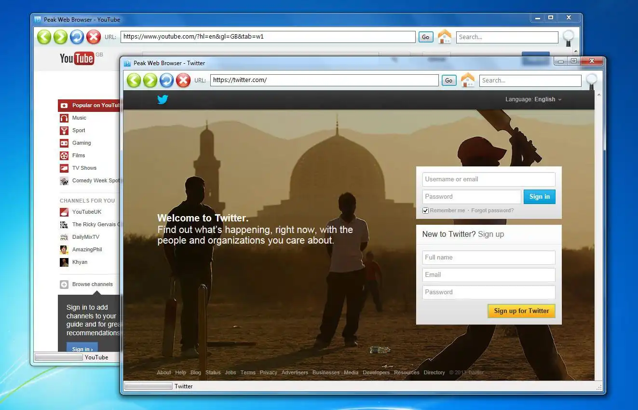Image resolution: width=638 pixels, height=410 pixels.
Task: Focus the Password field in sign-up form
Action: pos(489,292)
